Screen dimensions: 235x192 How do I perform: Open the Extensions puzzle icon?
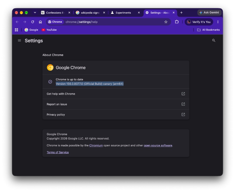pos(177,22)
